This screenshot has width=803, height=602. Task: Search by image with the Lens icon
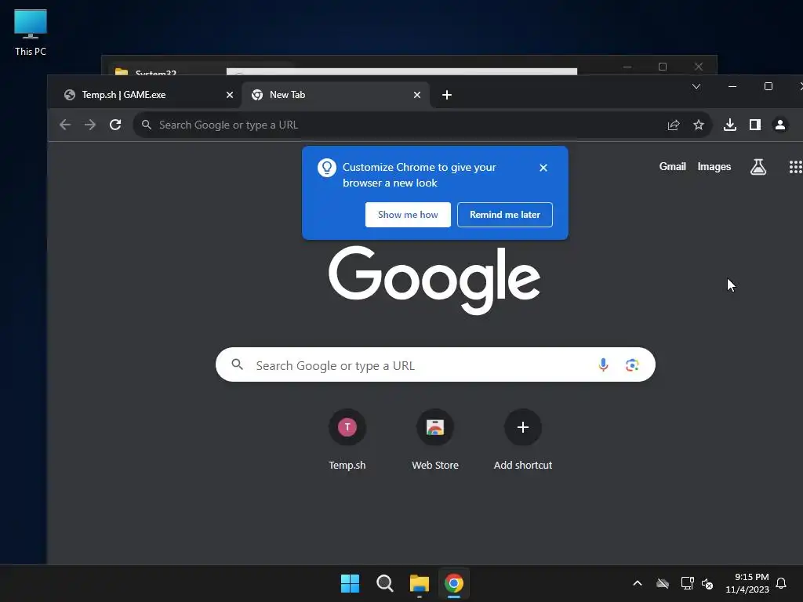[632, 364]
